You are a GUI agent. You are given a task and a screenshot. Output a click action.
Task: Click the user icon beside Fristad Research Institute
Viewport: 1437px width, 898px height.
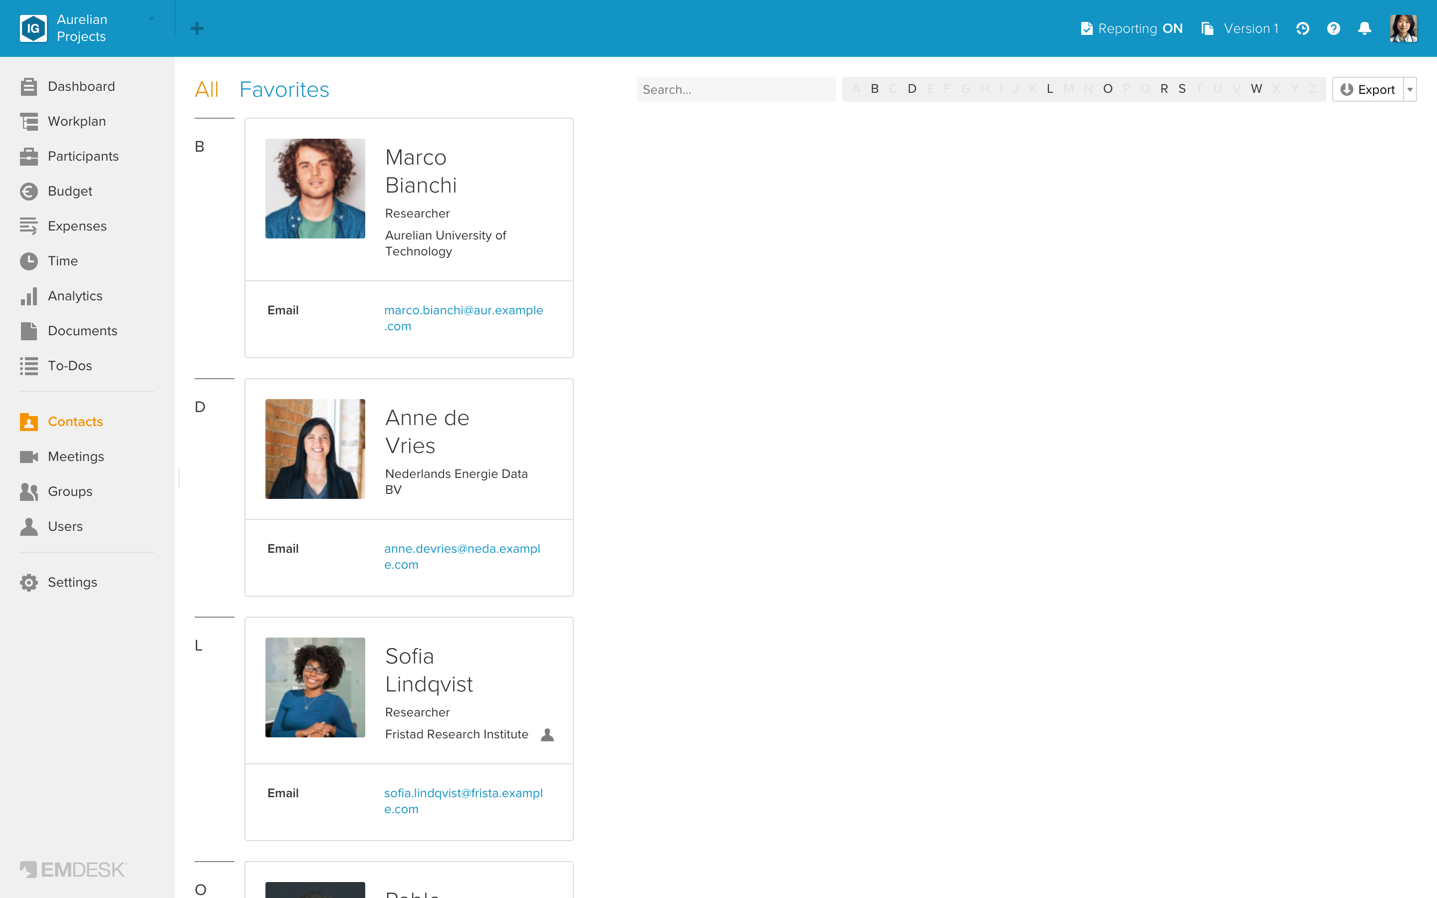tap(547, 735)
